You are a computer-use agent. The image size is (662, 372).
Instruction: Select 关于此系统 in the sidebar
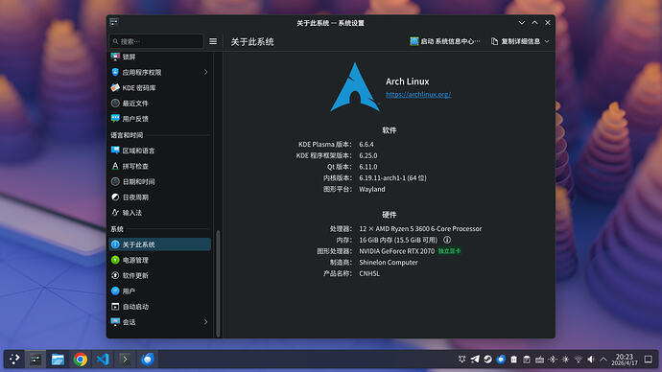[159, 244]
